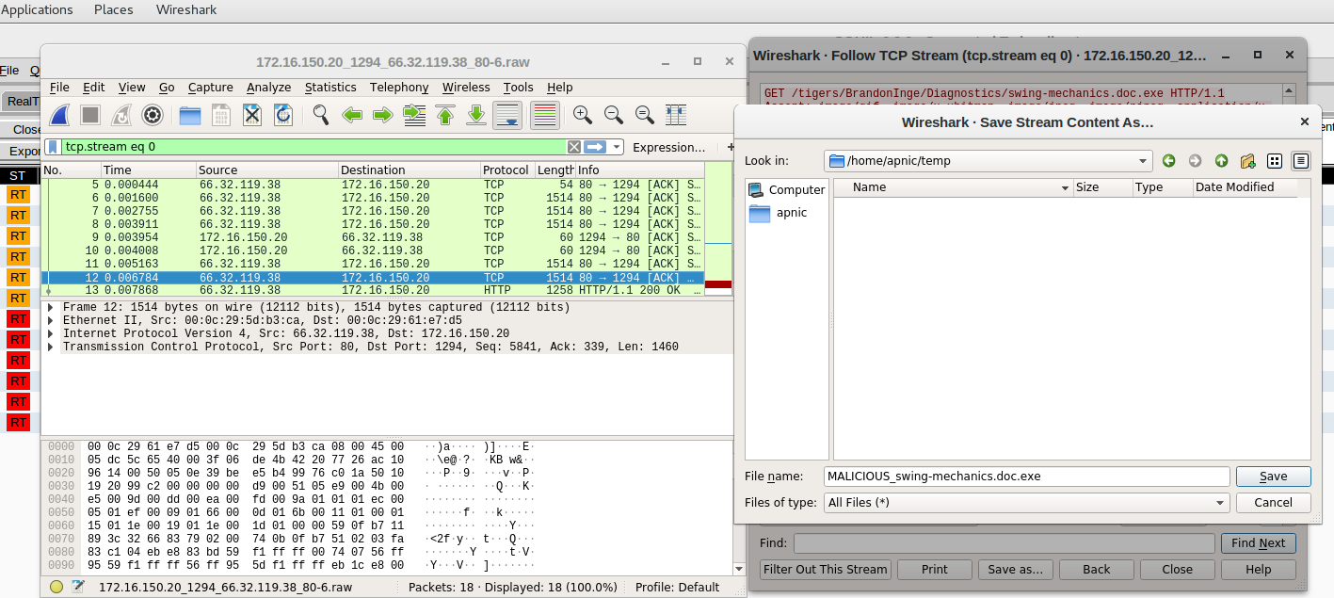1334x598 pixels.
Task: Open the Analyze menu
Action: pos(269,87)
